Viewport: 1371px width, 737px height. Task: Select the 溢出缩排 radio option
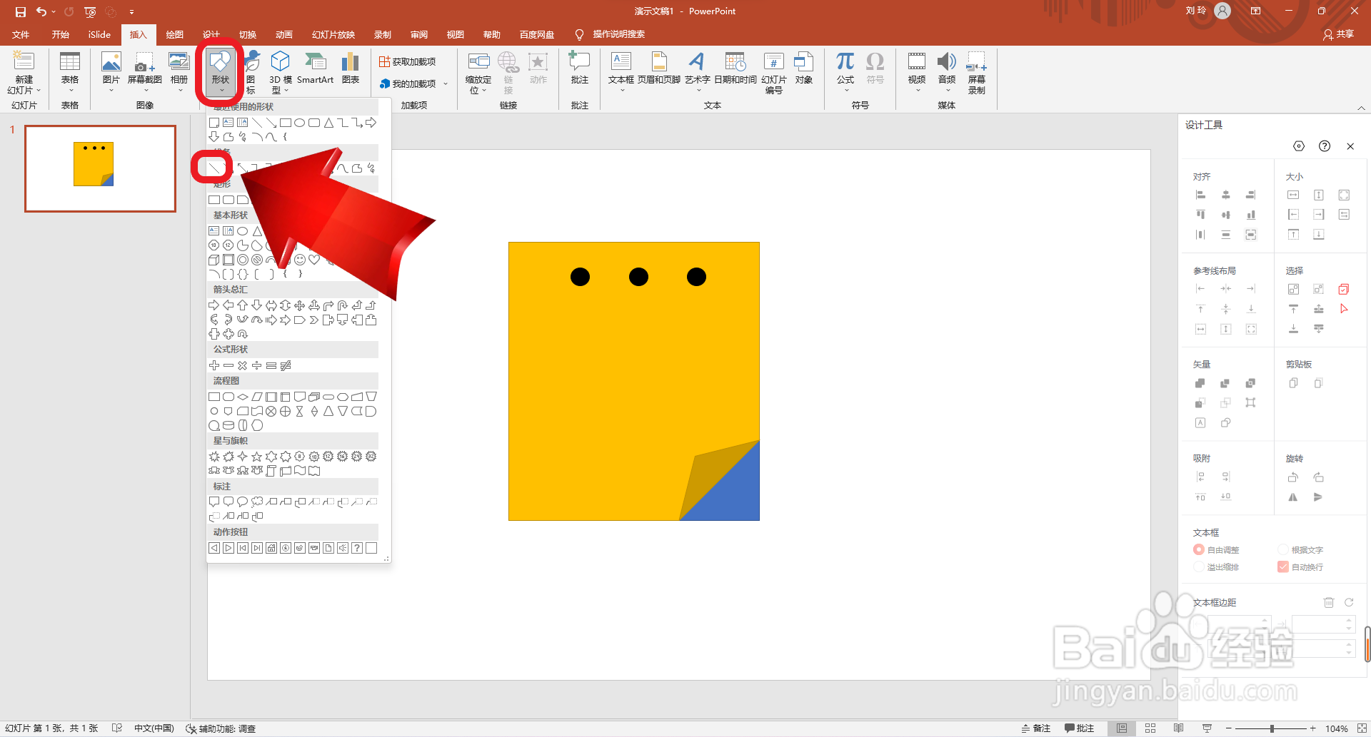coord(1199,567)
